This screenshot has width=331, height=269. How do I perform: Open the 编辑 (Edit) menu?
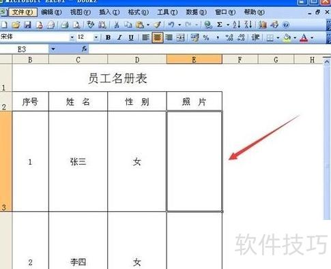click(x=51, y=12)
